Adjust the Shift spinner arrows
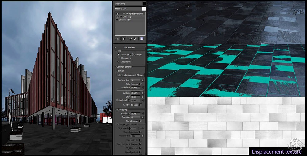The height and width of the screenshot is (156, 307). (142, 97)
